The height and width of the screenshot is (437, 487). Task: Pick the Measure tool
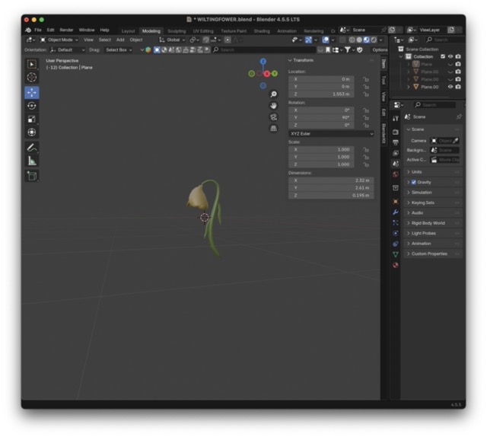click(x=32, y=161)
